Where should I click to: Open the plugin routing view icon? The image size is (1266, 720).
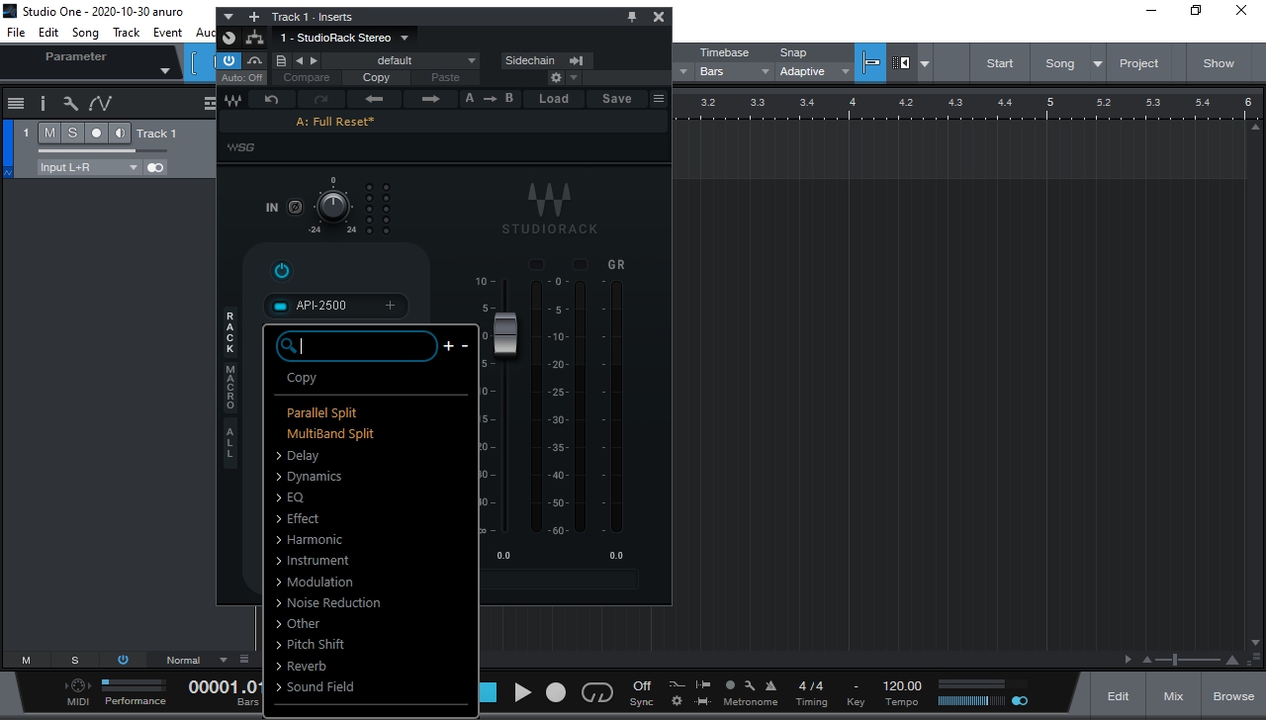254,38
